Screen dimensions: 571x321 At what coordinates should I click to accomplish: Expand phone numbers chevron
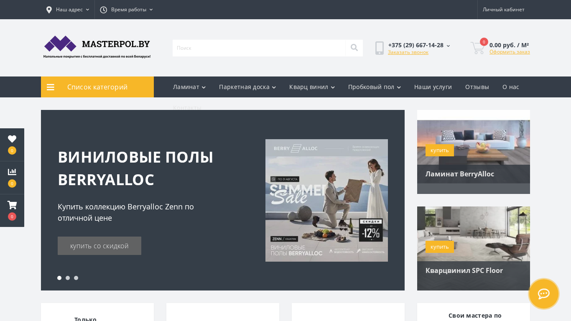pos(449,46)
